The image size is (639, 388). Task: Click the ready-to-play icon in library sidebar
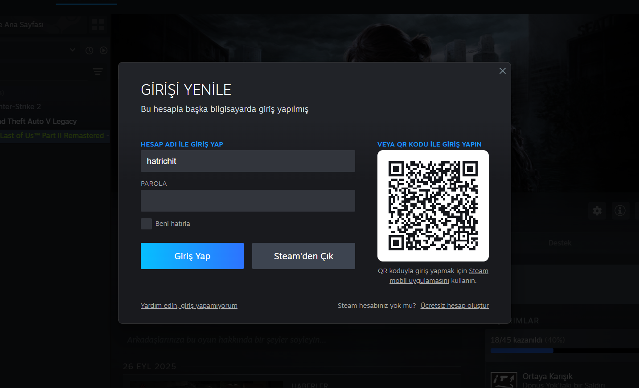(104, 50)
